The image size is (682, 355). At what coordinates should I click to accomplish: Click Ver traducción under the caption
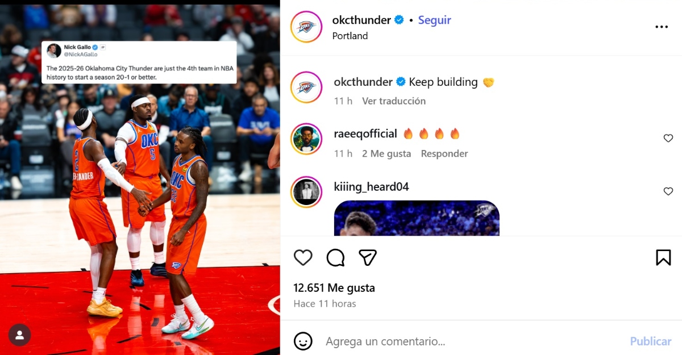pyautogui.click(x=394, y=101)
